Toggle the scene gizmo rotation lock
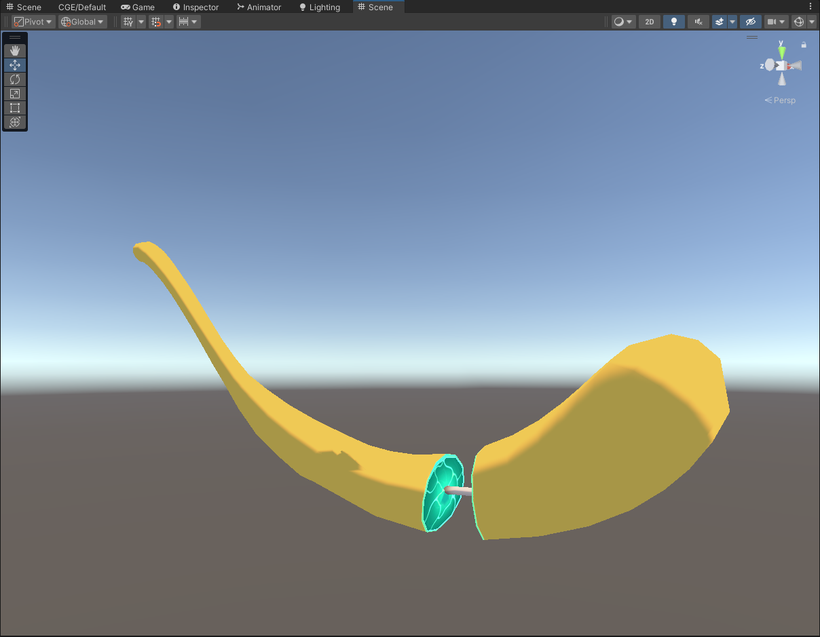Screen dimensions: 820x637 pos(804,45)
